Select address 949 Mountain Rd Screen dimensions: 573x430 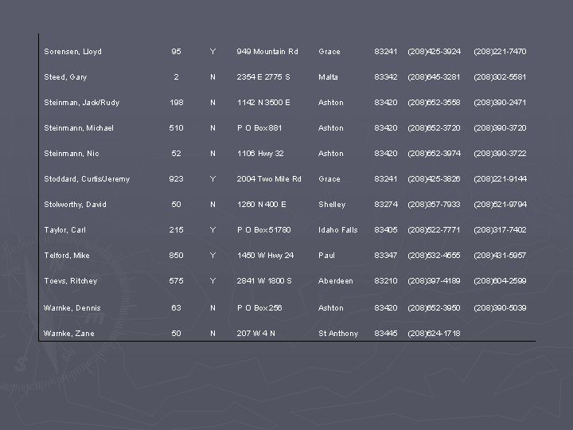pyautogui.click(x=267, y=52)
